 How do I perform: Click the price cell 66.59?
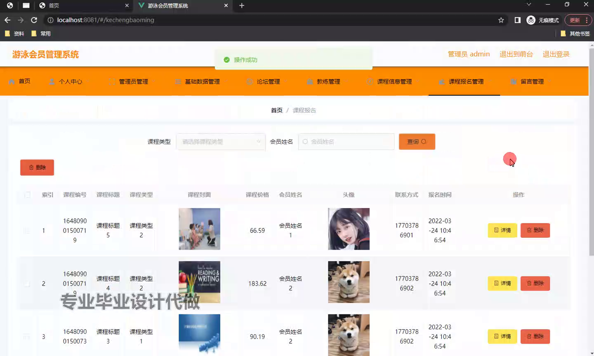(x=257, y=230)
